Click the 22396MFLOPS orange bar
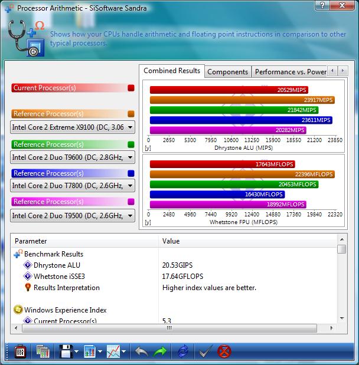This screenshot has height=365, width=359. pos(242,174)
